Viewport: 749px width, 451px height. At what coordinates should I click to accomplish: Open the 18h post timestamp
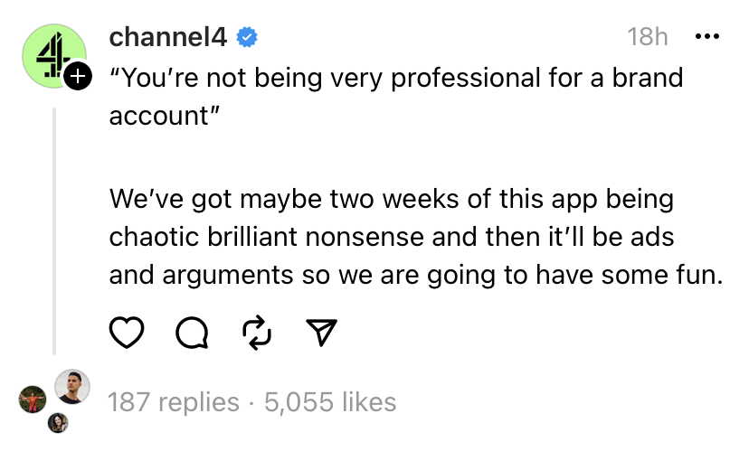(x=647, y=37)
